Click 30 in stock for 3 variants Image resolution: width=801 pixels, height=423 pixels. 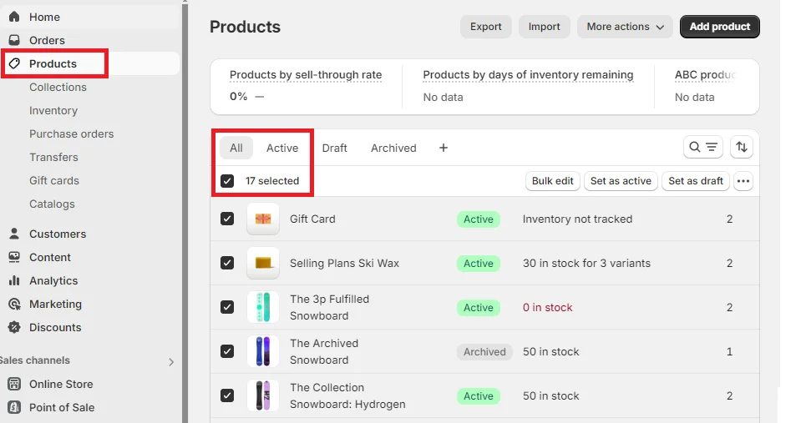click(586, 264)
